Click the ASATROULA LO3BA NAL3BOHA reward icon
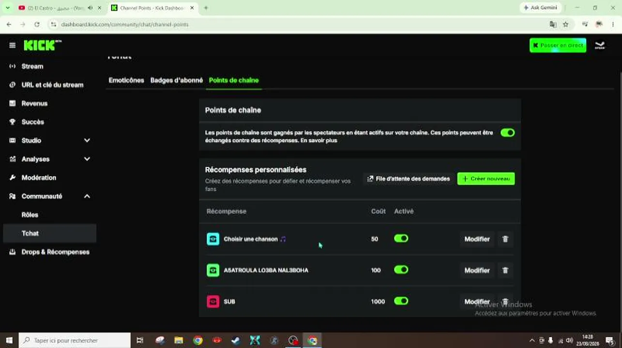 pyautogui.click(x=213, y=270)
